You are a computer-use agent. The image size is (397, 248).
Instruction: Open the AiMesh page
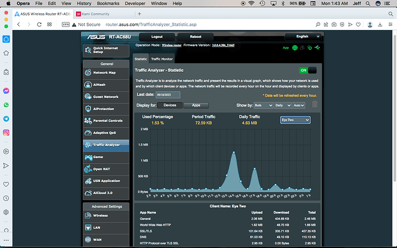[106, 85]
